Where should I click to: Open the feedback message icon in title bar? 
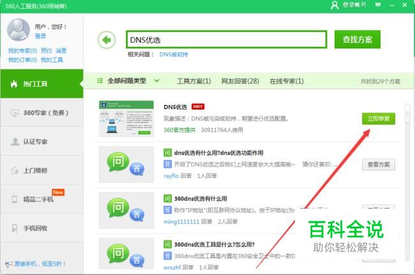(378, 4)
